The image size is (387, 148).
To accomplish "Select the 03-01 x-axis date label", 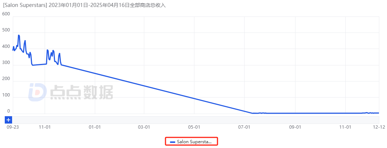I will pos(144,127).
